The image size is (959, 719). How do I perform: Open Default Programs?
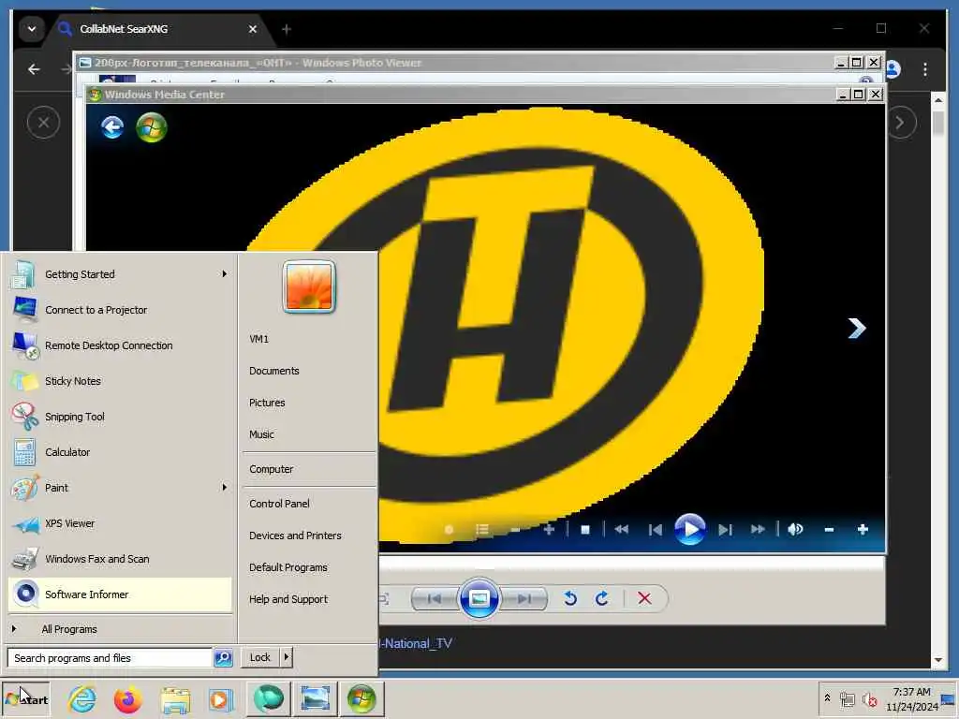pos(309,566)
